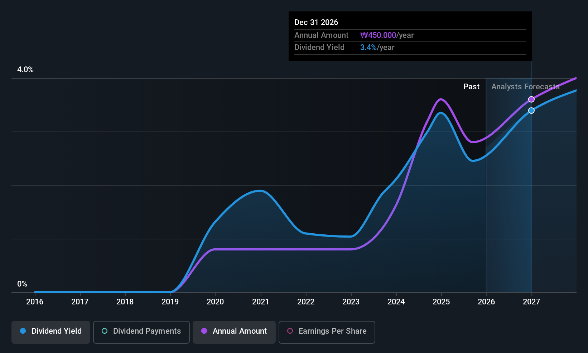Click the teal Dividend Payments legend circle
The image size is (588, 353).
[x=105, y=331]
